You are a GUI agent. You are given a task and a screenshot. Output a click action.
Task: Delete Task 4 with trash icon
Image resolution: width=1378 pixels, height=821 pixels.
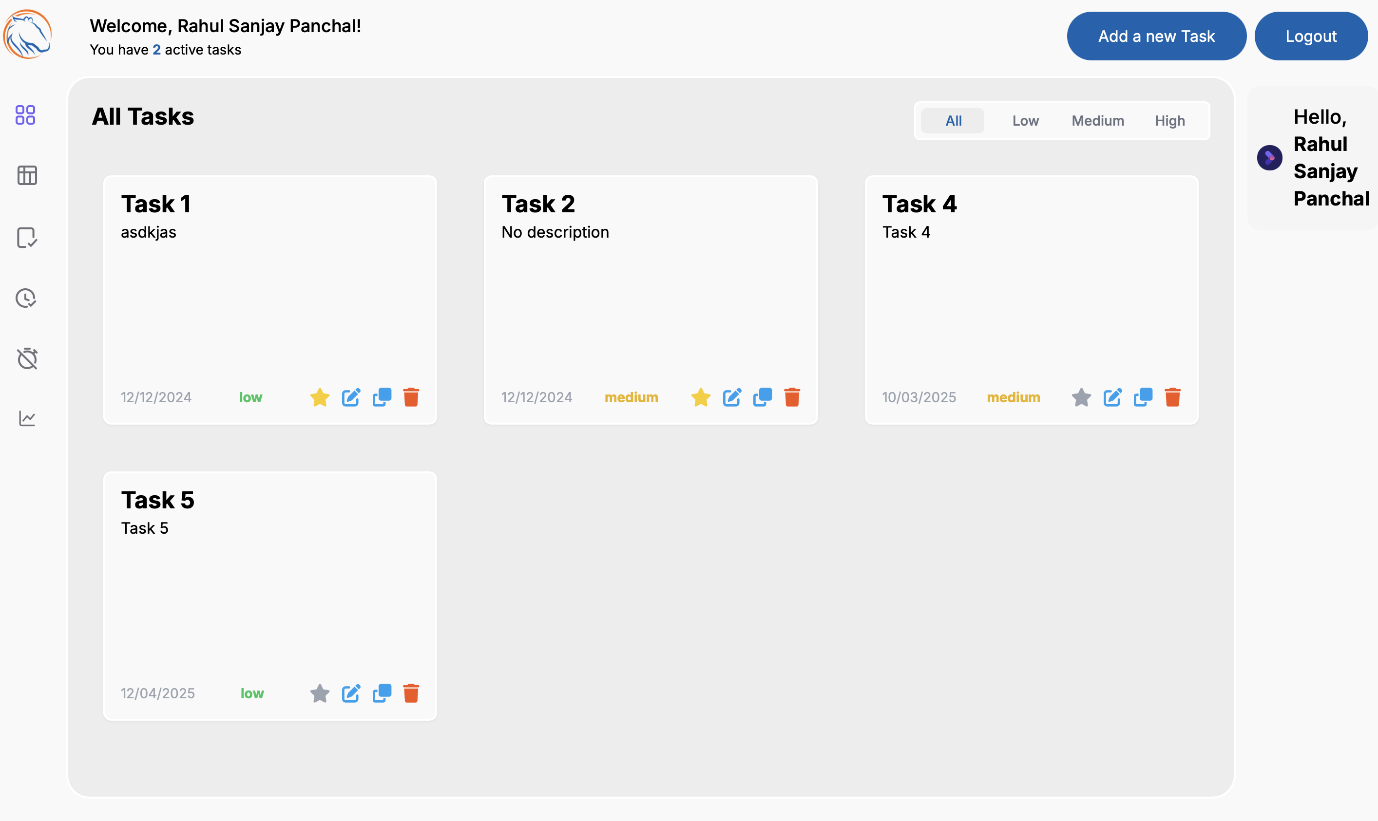(x=1173, y=397)
